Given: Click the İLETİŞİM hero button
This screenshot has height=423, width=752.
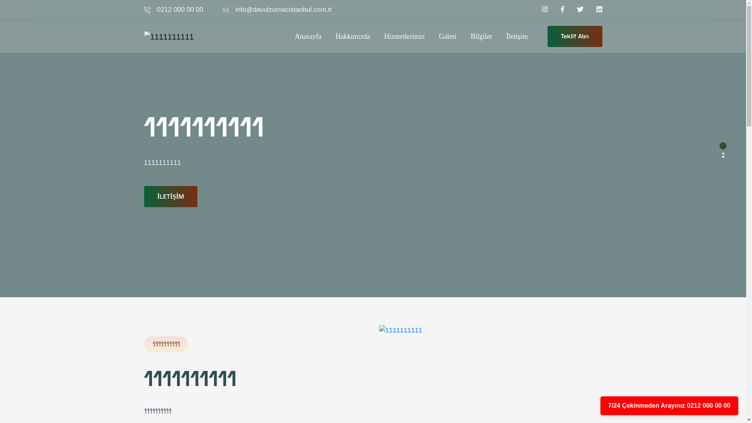Looking at the screenshot, I should click(x=170, y=197).
